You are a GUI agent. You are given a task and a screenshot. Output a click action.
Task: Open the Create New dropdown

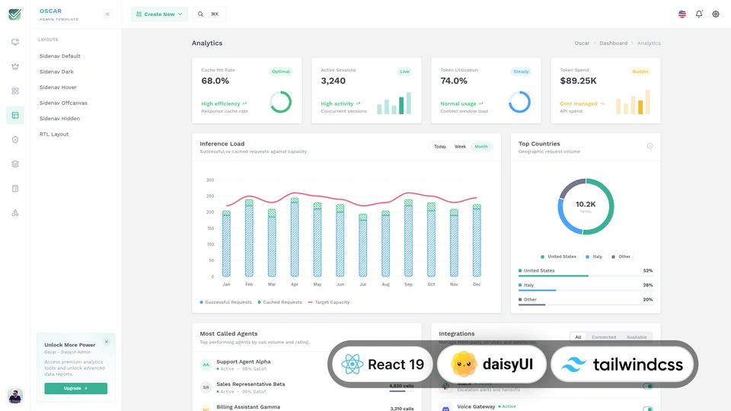click(159, 14)
